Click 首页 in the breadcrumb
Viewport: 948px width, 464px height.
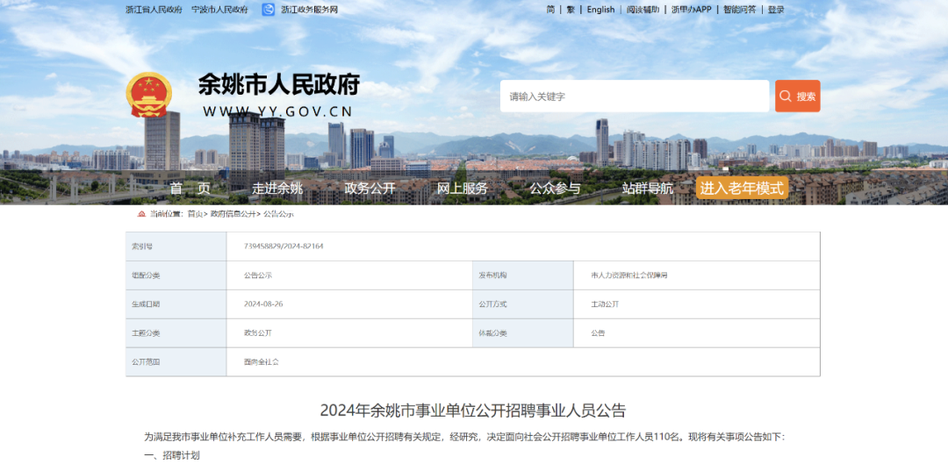pos(195,214)
